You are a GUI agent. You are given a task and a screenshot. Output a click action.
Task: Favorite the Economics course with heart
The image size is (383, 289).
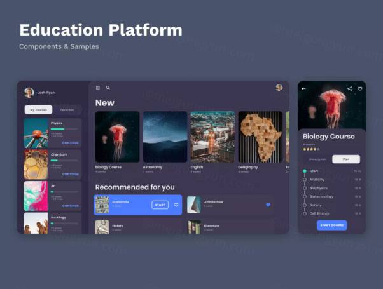(176, 205)
